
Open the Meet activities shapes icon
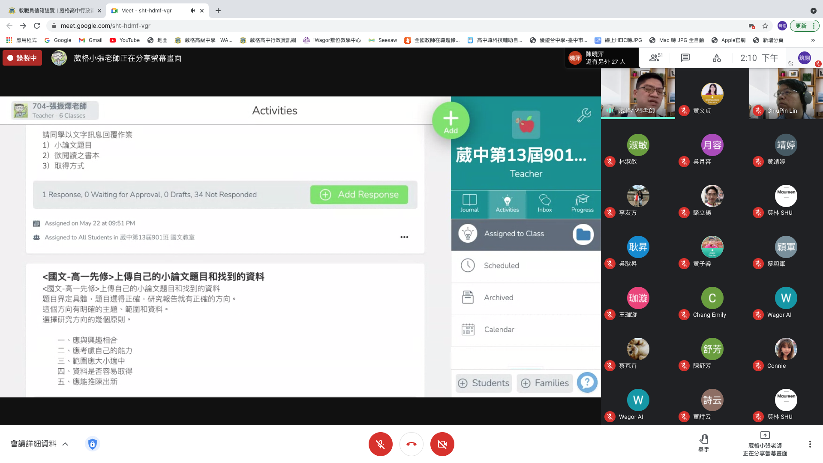point(717,58)
